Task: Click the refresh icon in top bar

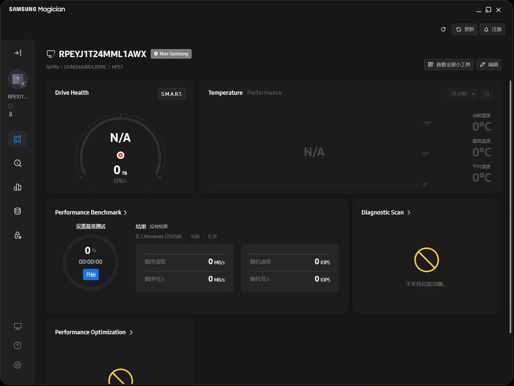Action: coord(443,29)
